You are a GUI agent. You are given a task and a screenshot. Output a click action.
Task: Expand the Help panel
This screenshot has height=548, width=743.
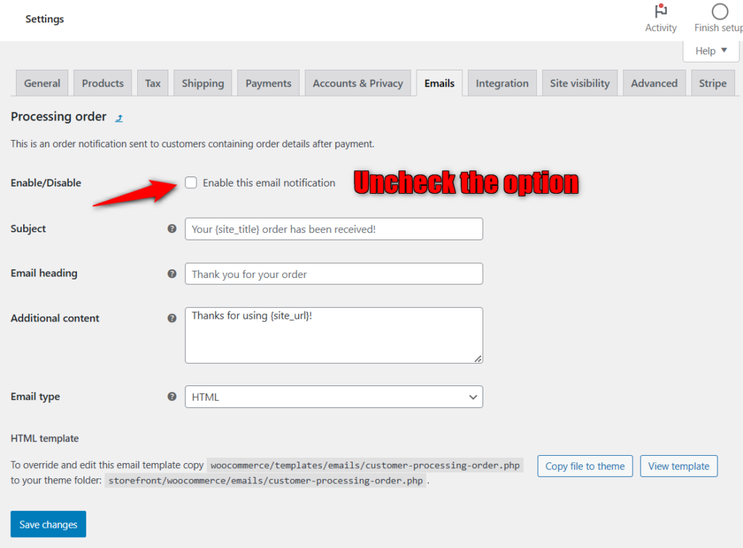pyautogui.click(x=710, y=51)
